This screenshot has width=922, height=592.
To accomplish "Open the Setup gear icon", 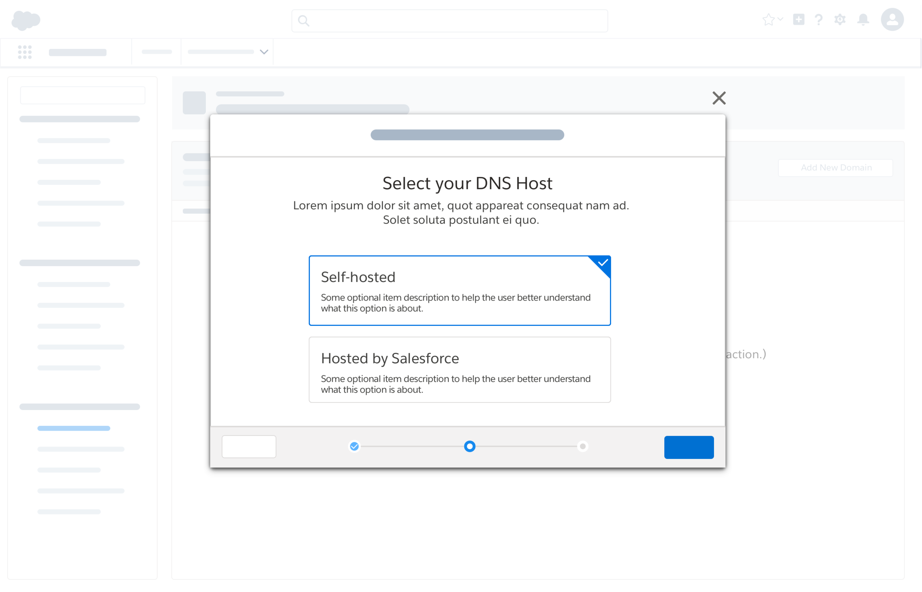I will [x=840, y=20].
